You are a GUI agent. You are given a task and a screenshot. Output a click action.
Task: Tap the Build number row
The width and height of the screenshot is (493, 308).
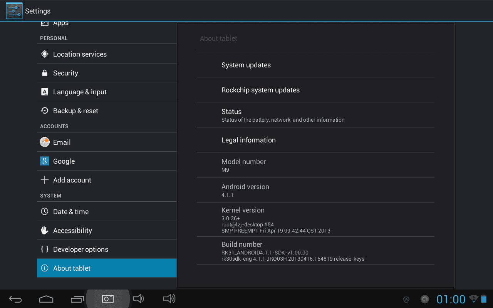(315, 251)
